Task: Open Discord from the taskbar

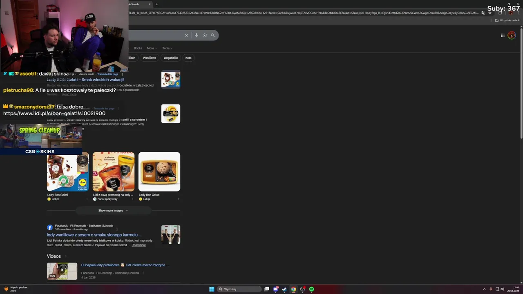Action: coord(276,289)
